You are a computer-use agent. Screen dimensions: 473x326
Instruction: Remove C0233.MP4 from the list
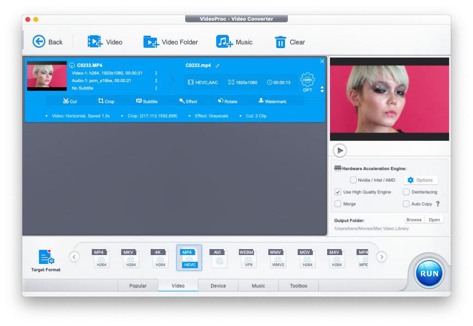point(322,61)
